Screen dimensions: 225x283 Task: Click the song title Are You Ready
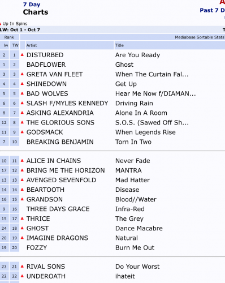[138, 55]
